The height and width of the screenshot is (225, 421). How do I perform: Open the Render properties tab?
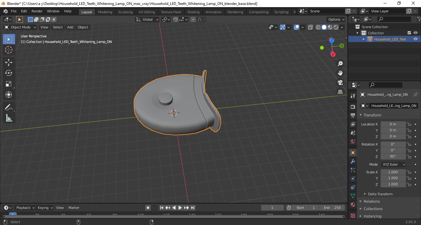(353, 107)
